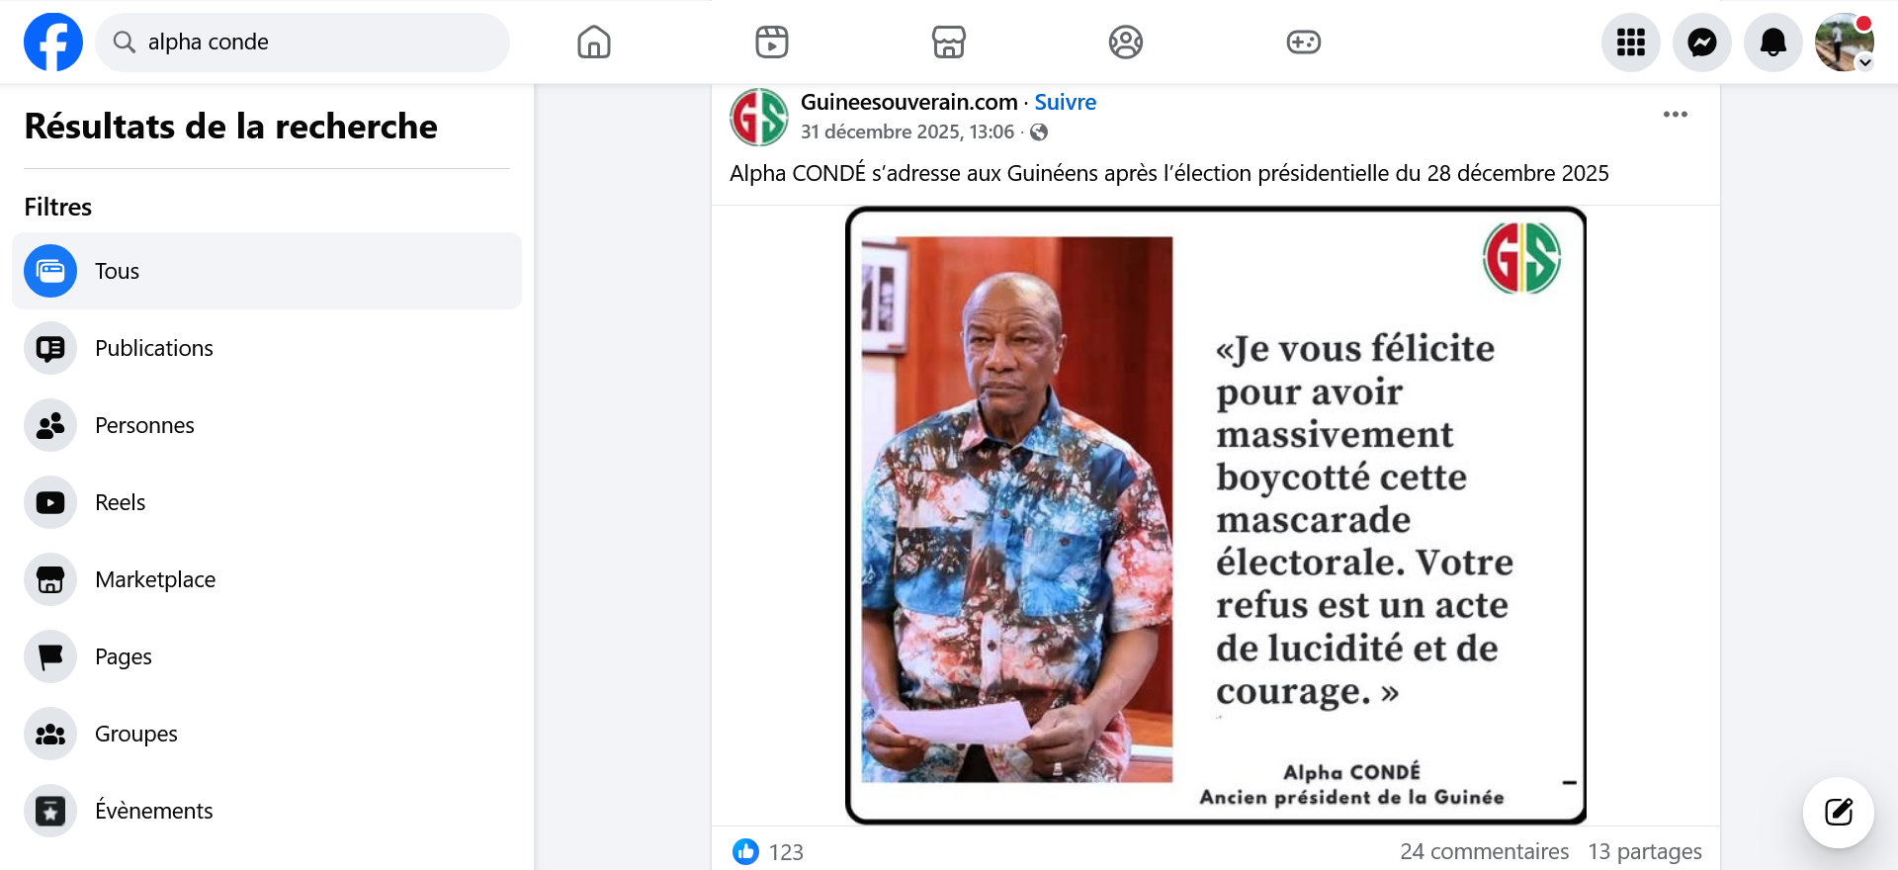The width and height of the screenshot is (1898, 870).
Task: Follow Guineesouverain.com via Suivre
Action: [1065, 102]
